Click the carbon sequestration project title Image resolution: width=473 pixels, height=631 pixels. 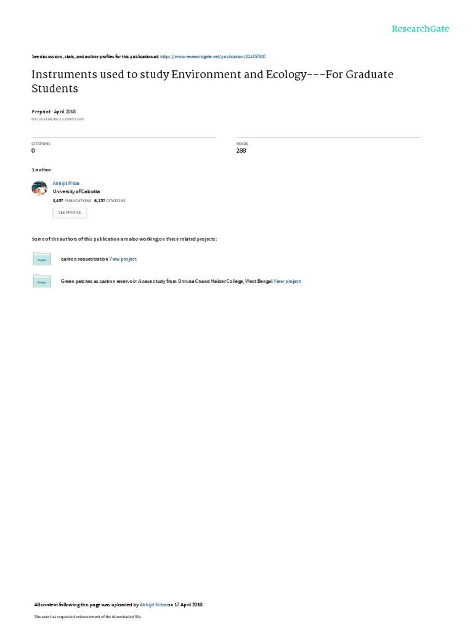tap(84, 259)
